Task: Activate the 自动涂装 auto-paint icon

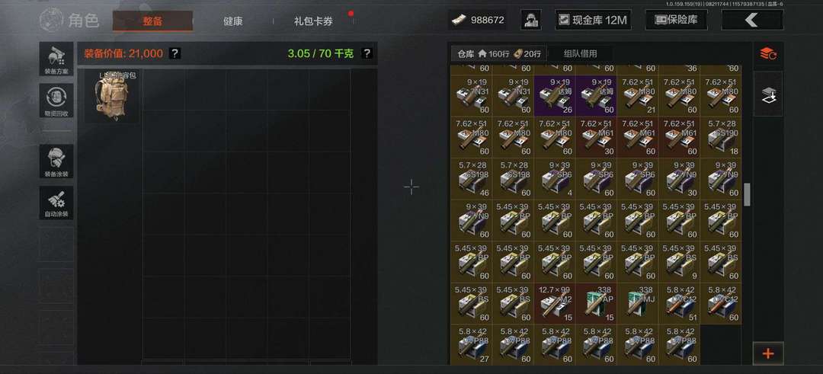Action: (x=56, y=203)
